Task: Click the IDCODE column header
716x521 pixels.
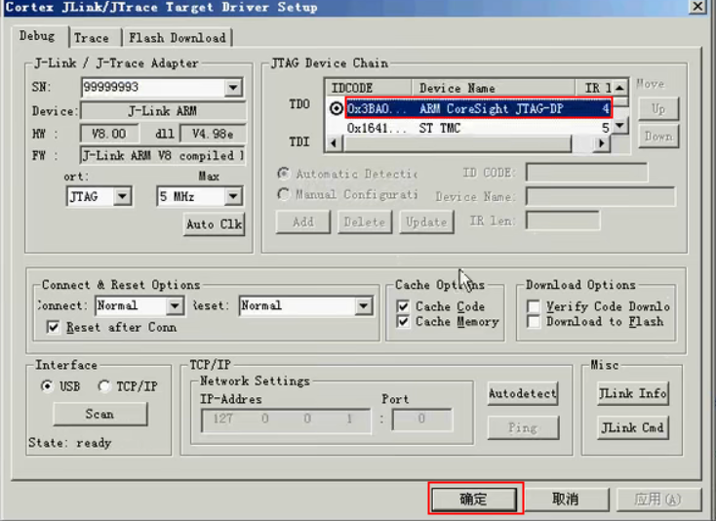Action: 368,88
